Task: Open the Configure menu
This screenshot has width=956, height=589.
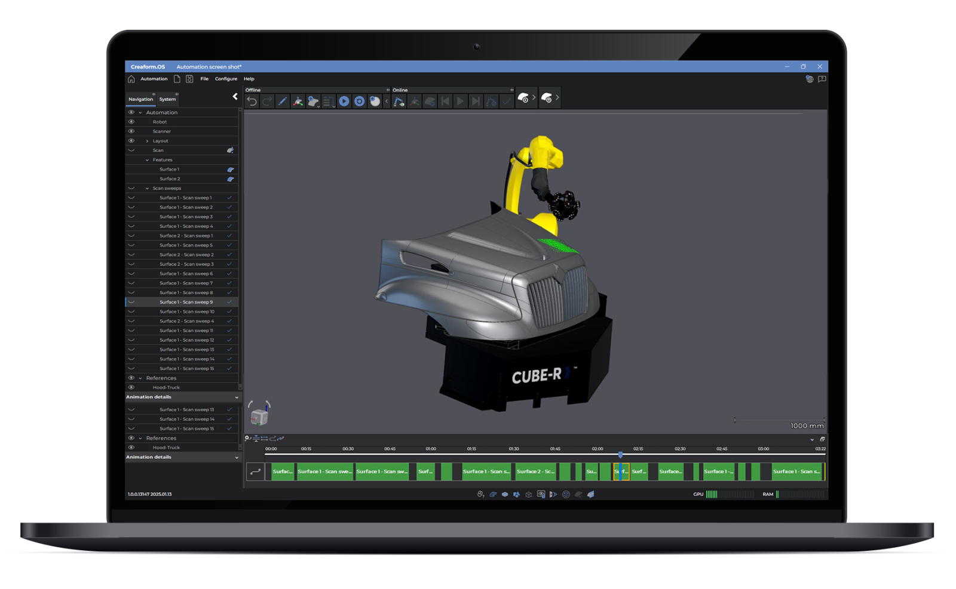Action: [226, 79]
